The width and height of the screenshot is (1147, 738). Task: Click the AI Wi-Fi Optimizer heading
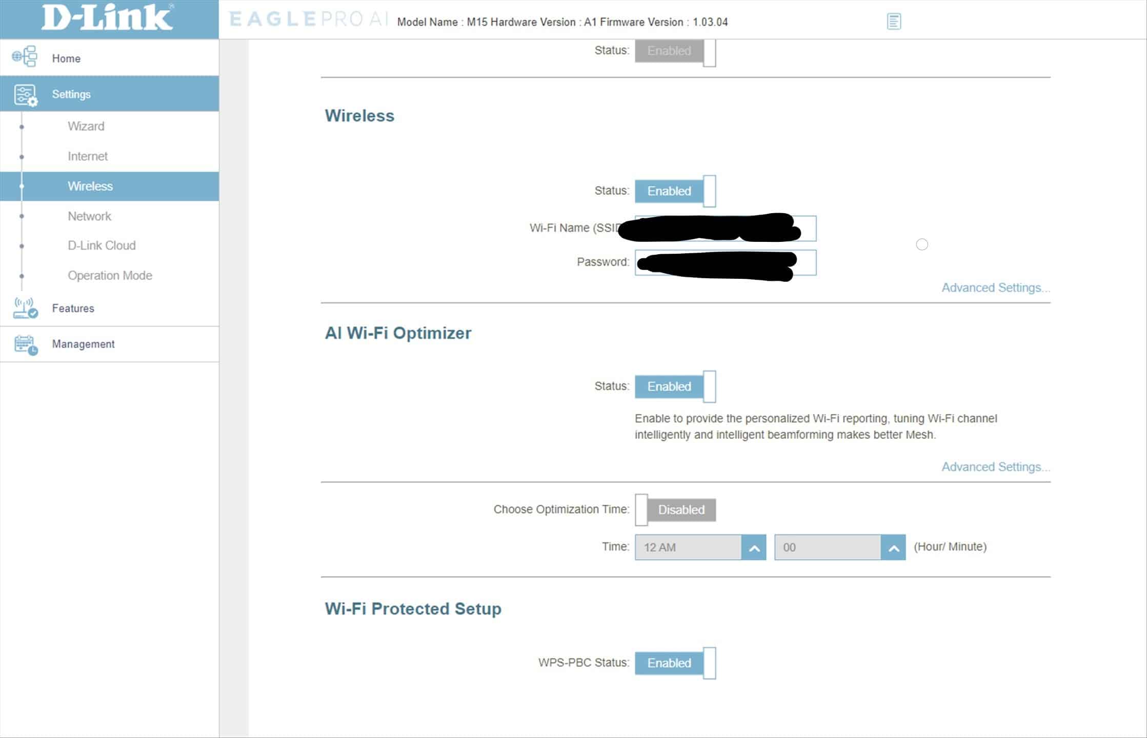click(398, 333)
